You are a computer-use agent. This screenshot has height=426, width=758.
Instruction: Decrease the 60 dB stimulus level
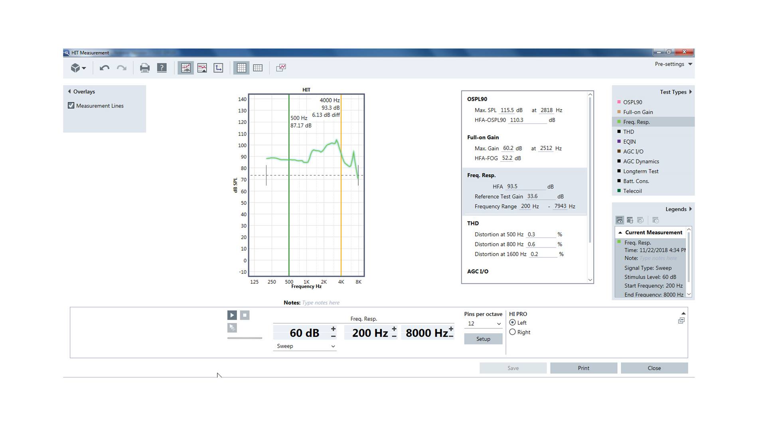point(333,337)
